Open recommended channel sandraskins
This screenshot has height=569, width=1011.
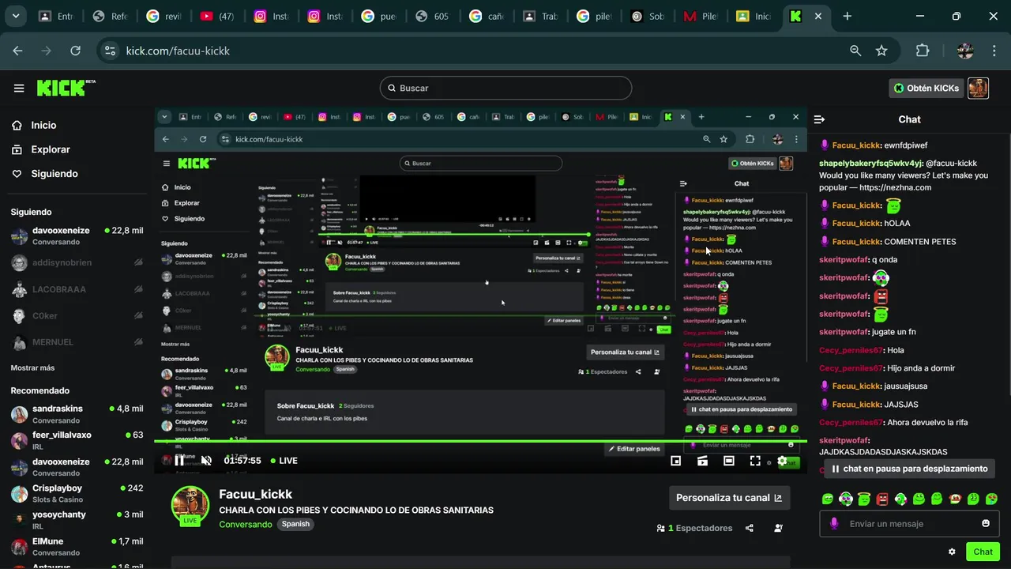(77, 414)
